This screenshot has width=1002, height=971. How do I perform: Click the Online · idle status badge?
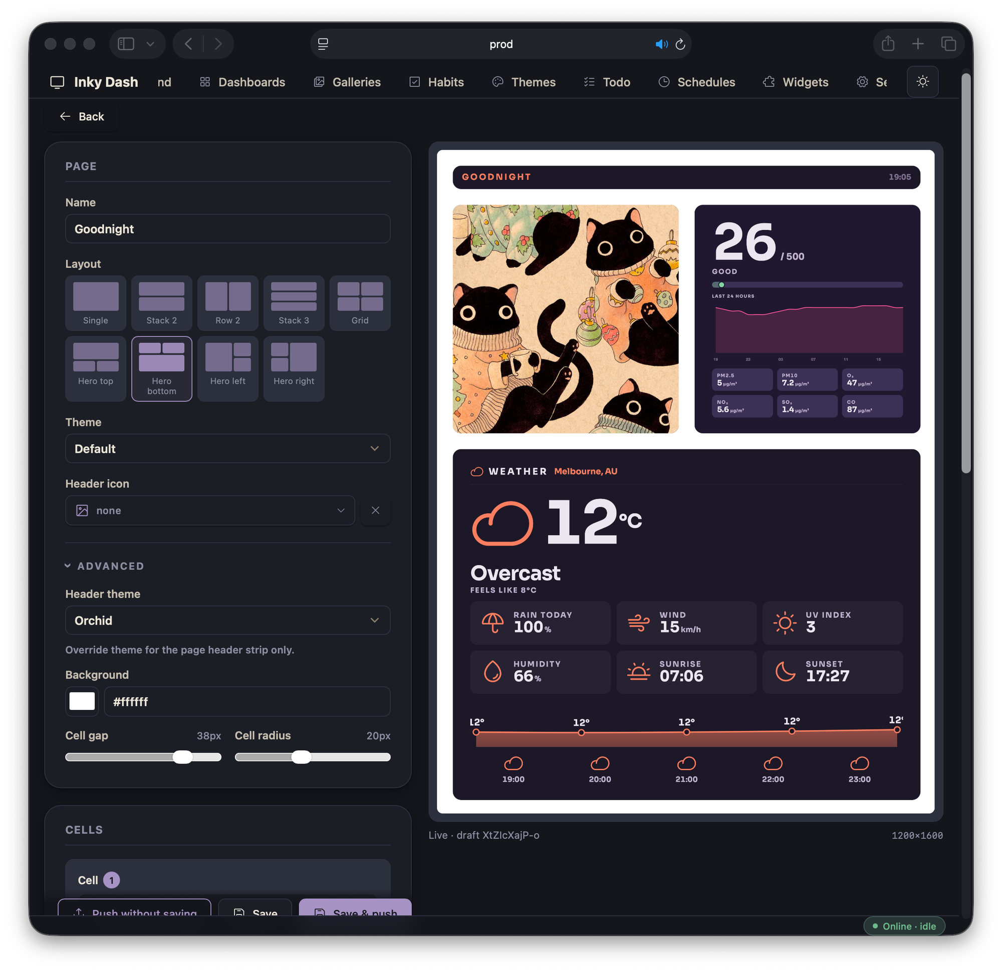coord(904,926)
